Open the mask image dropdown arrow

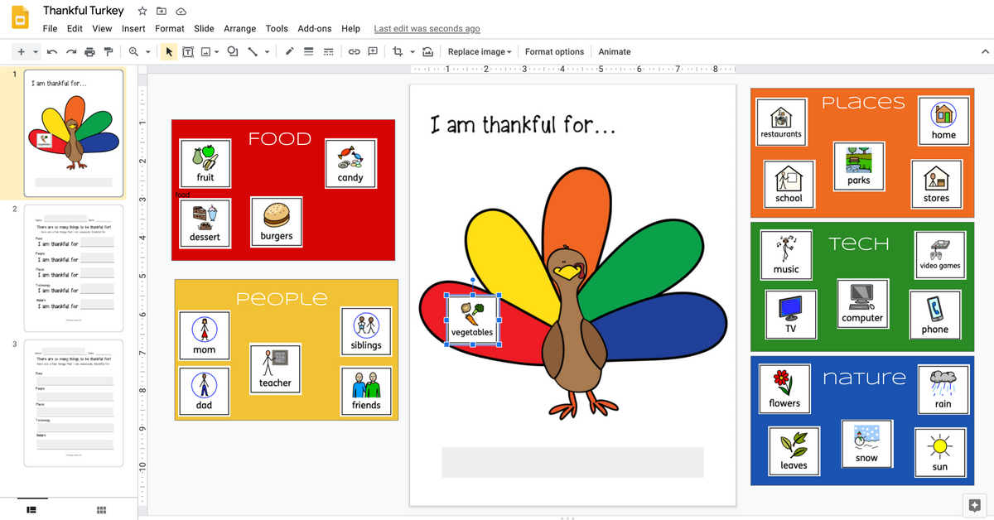coord(413,51)
